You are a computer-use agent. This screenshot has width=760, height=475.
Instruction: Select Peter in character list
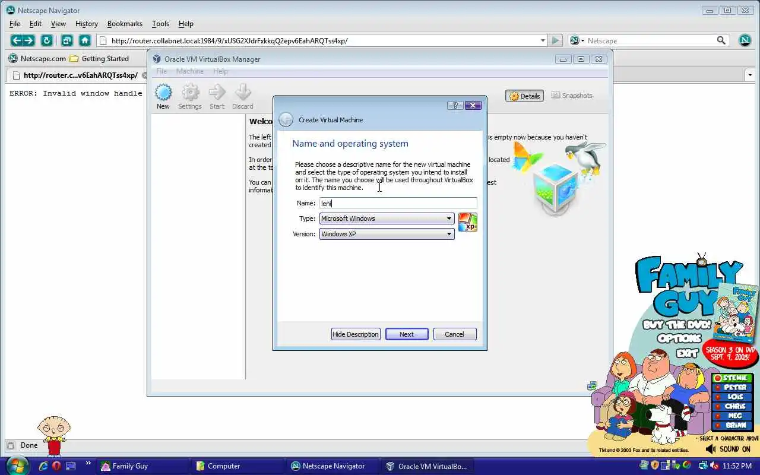732,387
